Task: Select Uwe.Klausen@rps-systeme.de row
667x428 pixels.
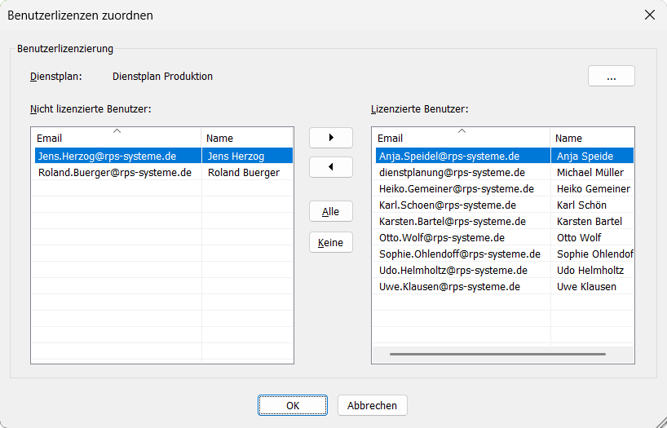Action: coord(505,286)
